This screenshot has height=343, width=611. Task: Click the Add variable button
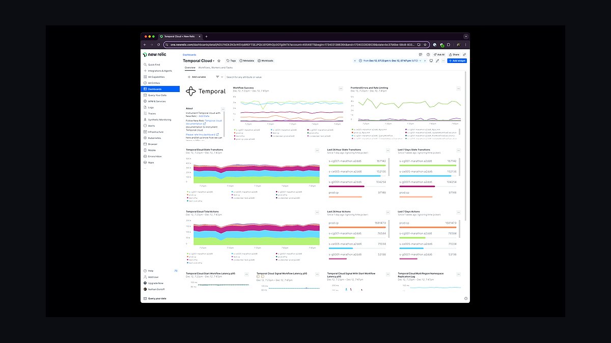(197, 77)
